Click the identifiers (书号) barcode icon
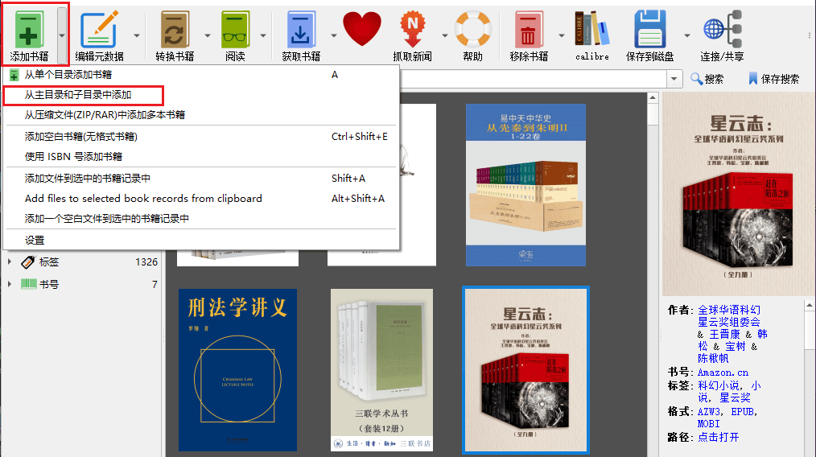This screenshot has height=457, width=816. point(28,284)
